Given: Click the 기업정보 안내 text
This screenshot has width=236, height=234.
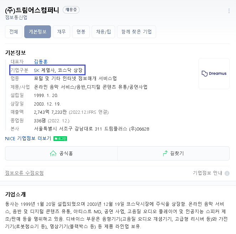Looking at the screenshot, I should 207,173.
